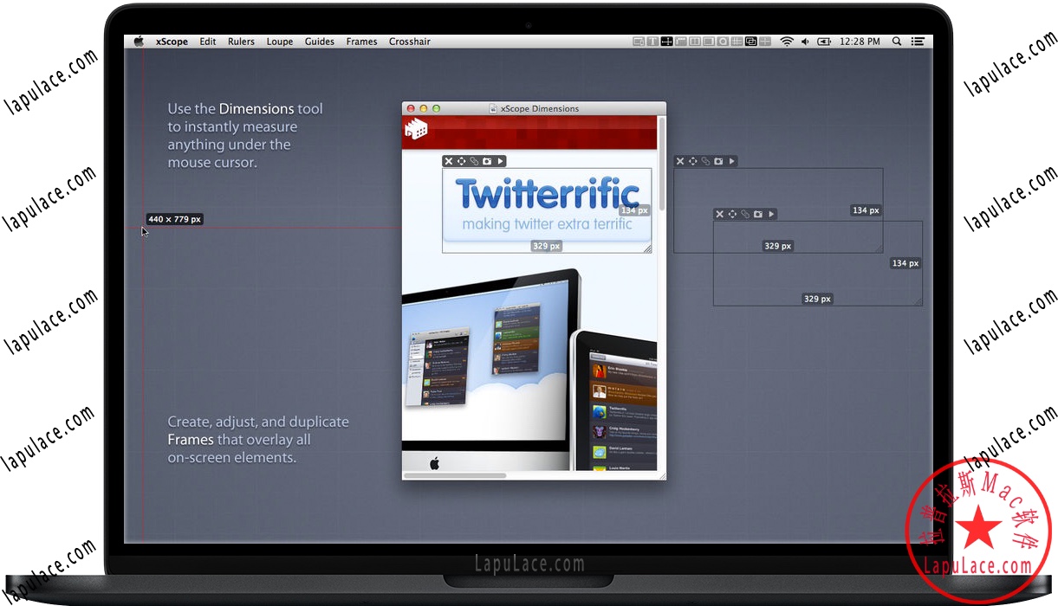Expand the options arrow on the Twitterrific frame toolbar
1058x606 pixels.
click(x=500, y=161)
